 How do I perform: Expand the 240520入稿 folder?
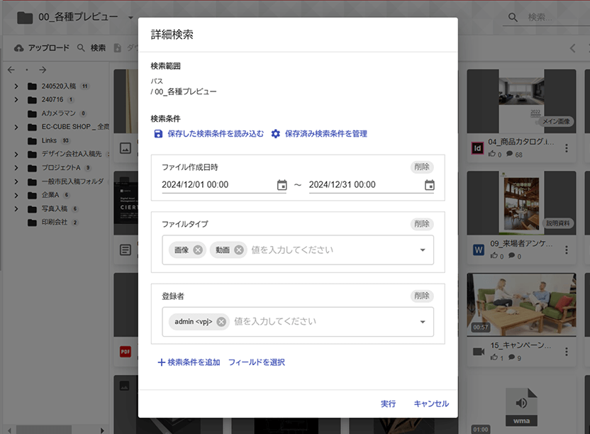click(16, 87)
